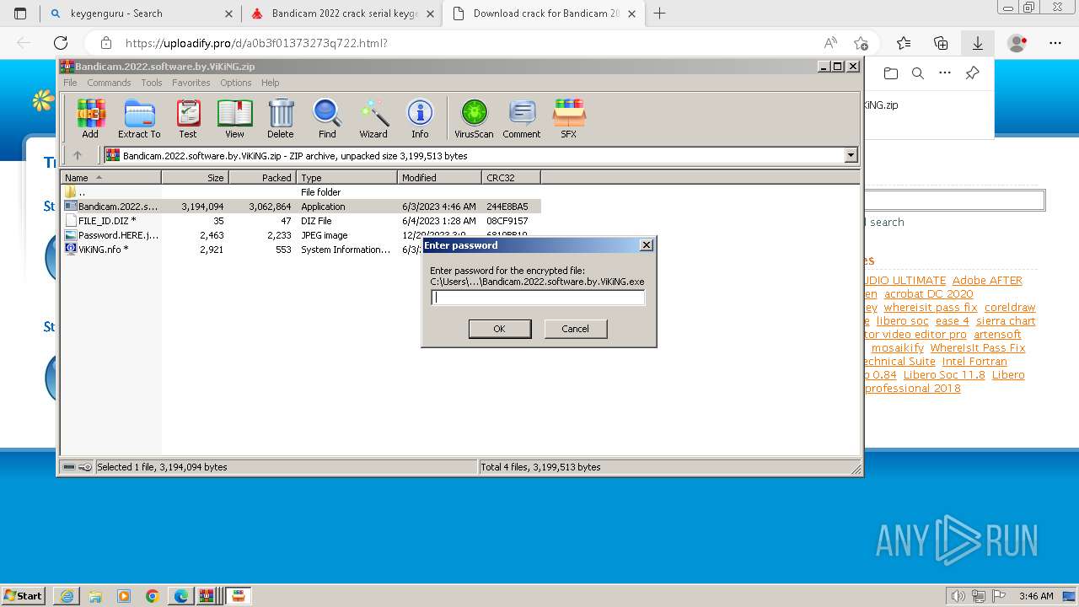Viewport: 1079px width, 607px height.
Task: Open the Help menu in WinRAR
Action: 270,83
